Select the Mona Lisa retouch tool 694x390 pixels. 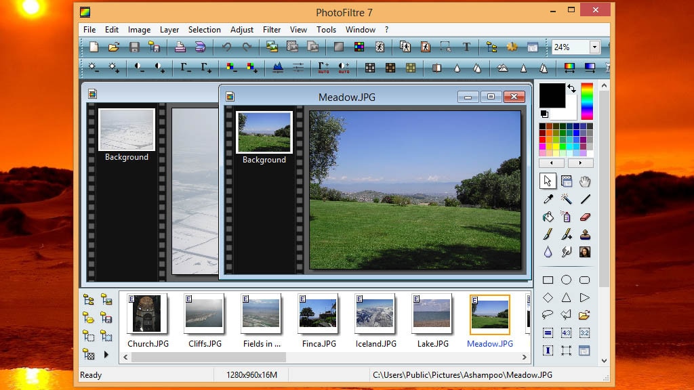click(585, 252)
